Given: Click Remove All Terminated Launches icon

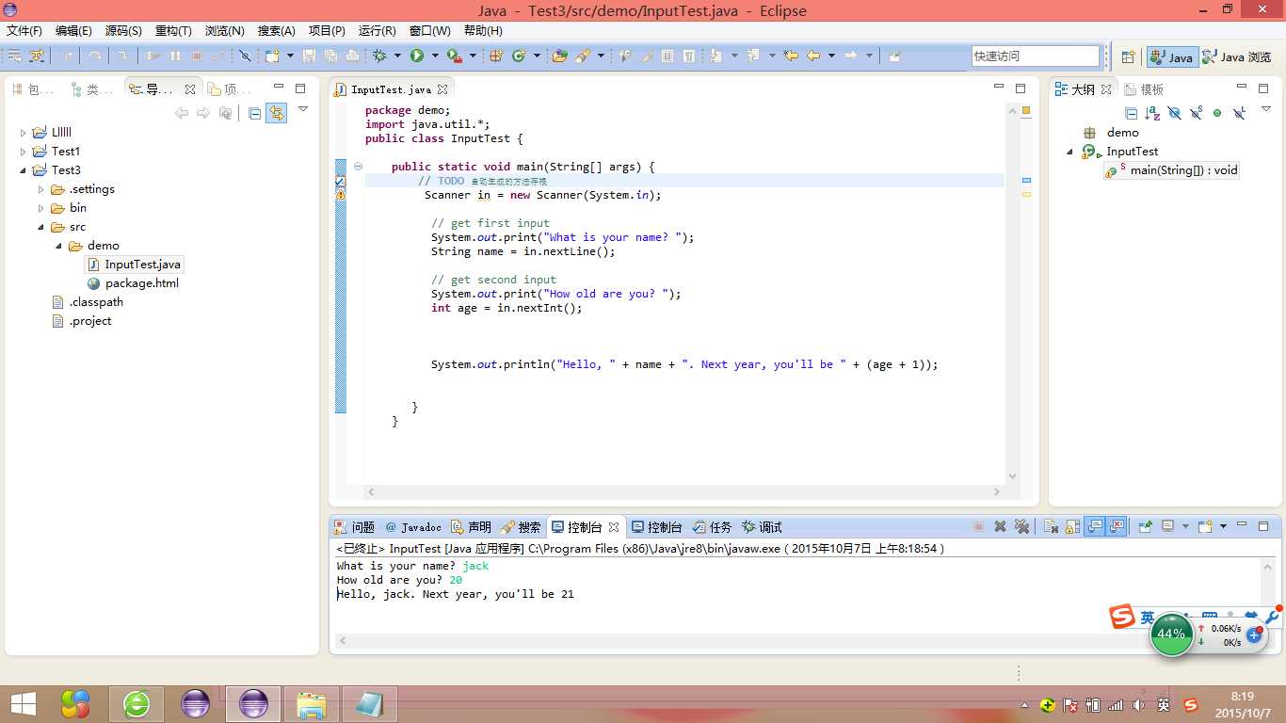Looking at the screenshot, I should click(x=1021, y=526).
